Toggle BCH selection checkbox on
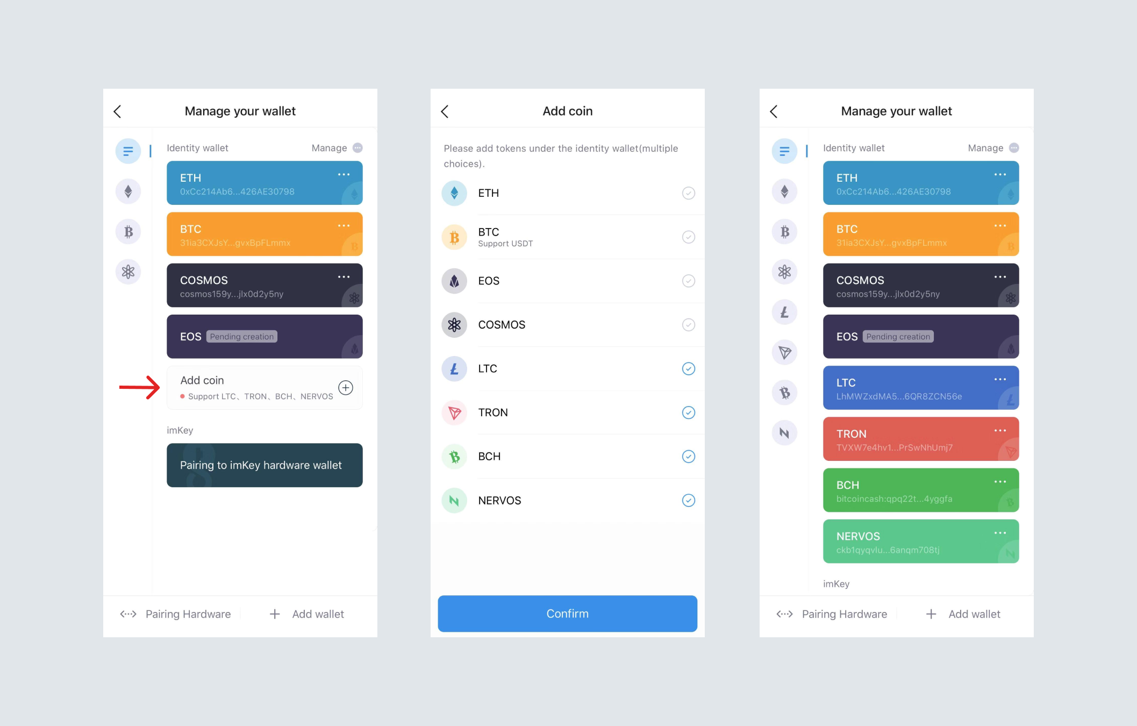The width and height of the screenshot is (1137, 726). click(686, 457)
